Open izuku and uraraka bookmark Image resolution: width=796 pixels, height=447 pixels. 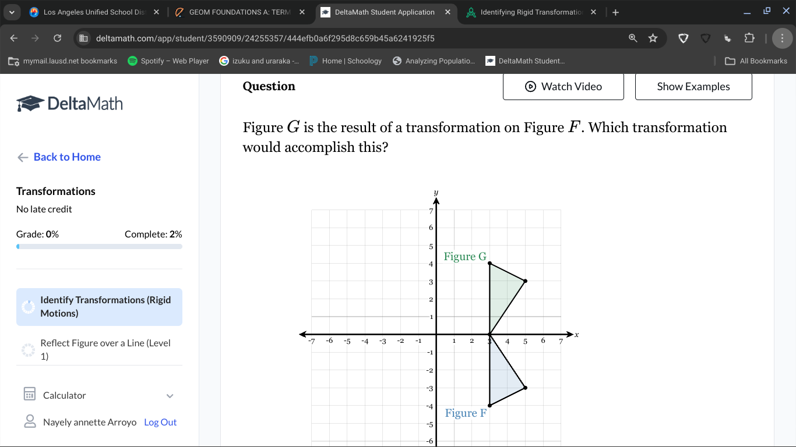[x=259, y=61]
